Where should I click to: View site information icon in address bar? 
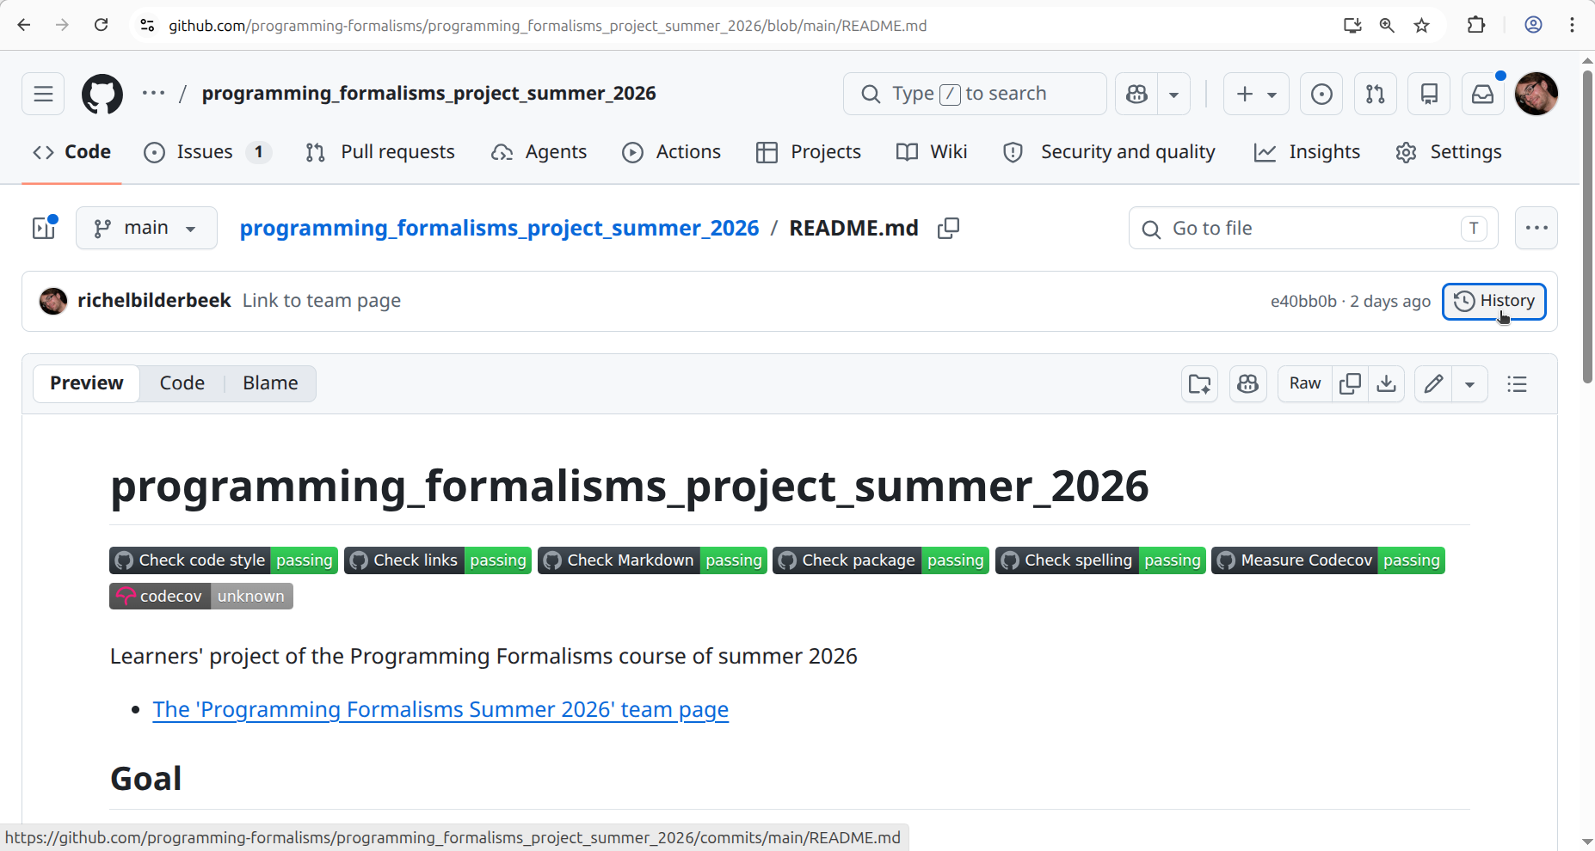point(147,25)
